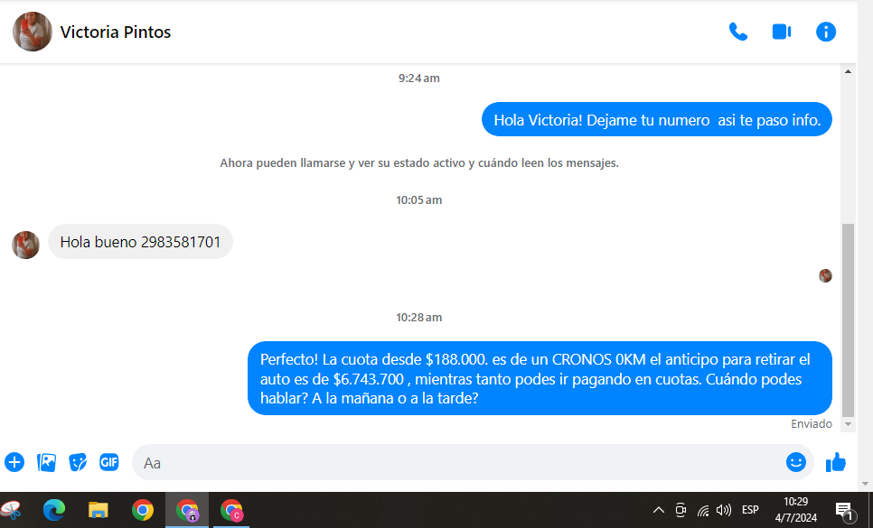Select the 'Perfecto! La cuota desde' message bubble

click(540, 378)
